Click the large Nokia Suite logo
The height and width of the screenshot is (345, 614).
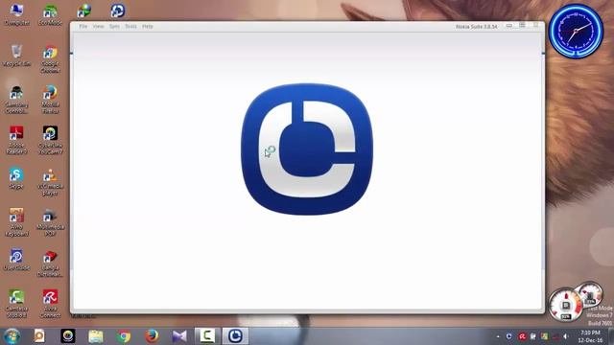307,149
